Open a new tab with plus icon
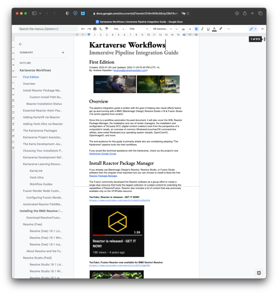This screenshot has height=294, width=278. click(253, 13)
